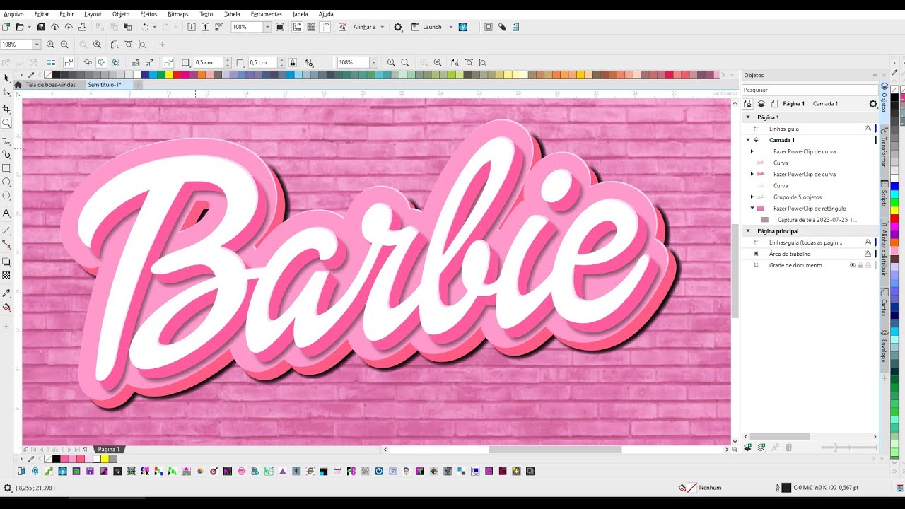Image resolution: width=905 pixels, height=509 pixels.
Task: Click the Save floppy disk icon
Action: click(x=41, y=27)
